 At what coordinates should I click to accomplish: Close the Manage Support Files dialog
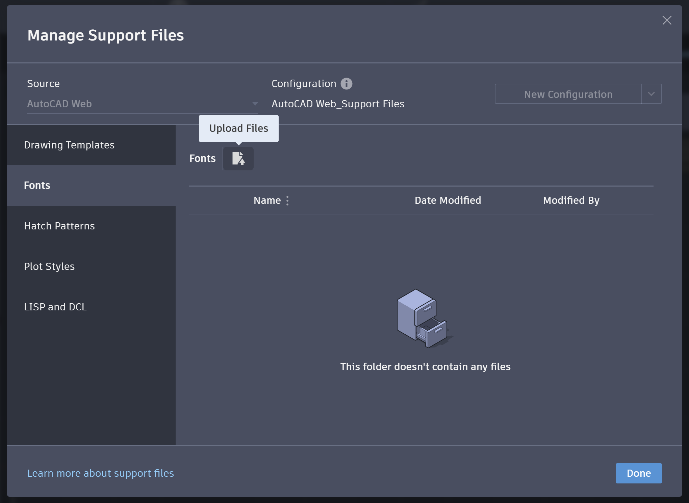667,20
